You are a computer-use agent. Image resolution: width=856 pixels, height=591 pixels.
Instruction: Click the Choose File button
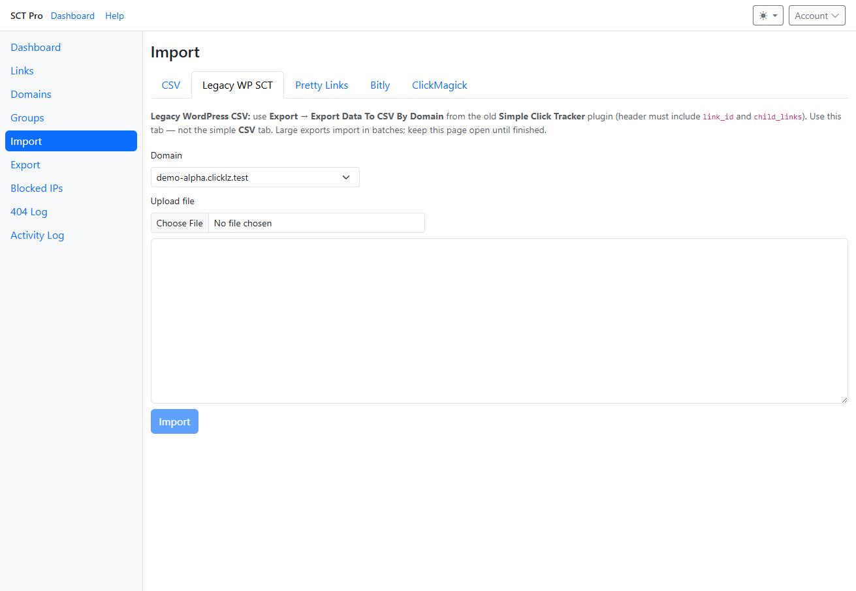(180, 223)
